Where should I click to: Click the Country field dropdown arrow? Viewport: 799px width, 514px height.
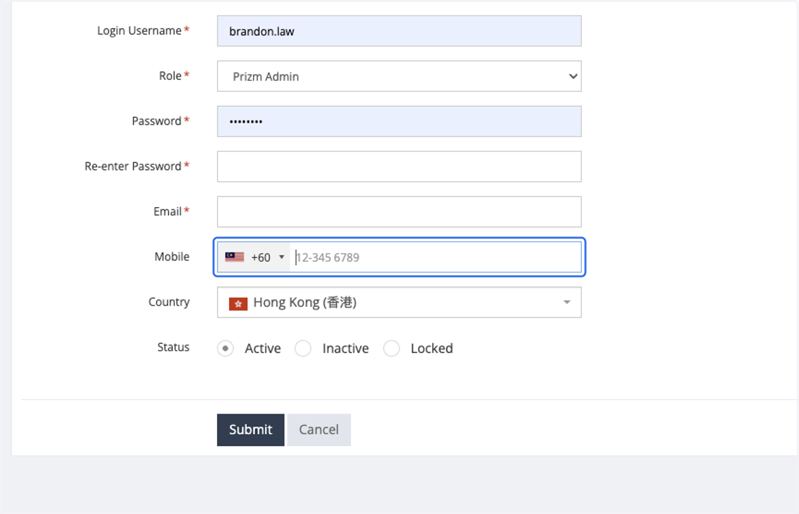pos(567,302)
